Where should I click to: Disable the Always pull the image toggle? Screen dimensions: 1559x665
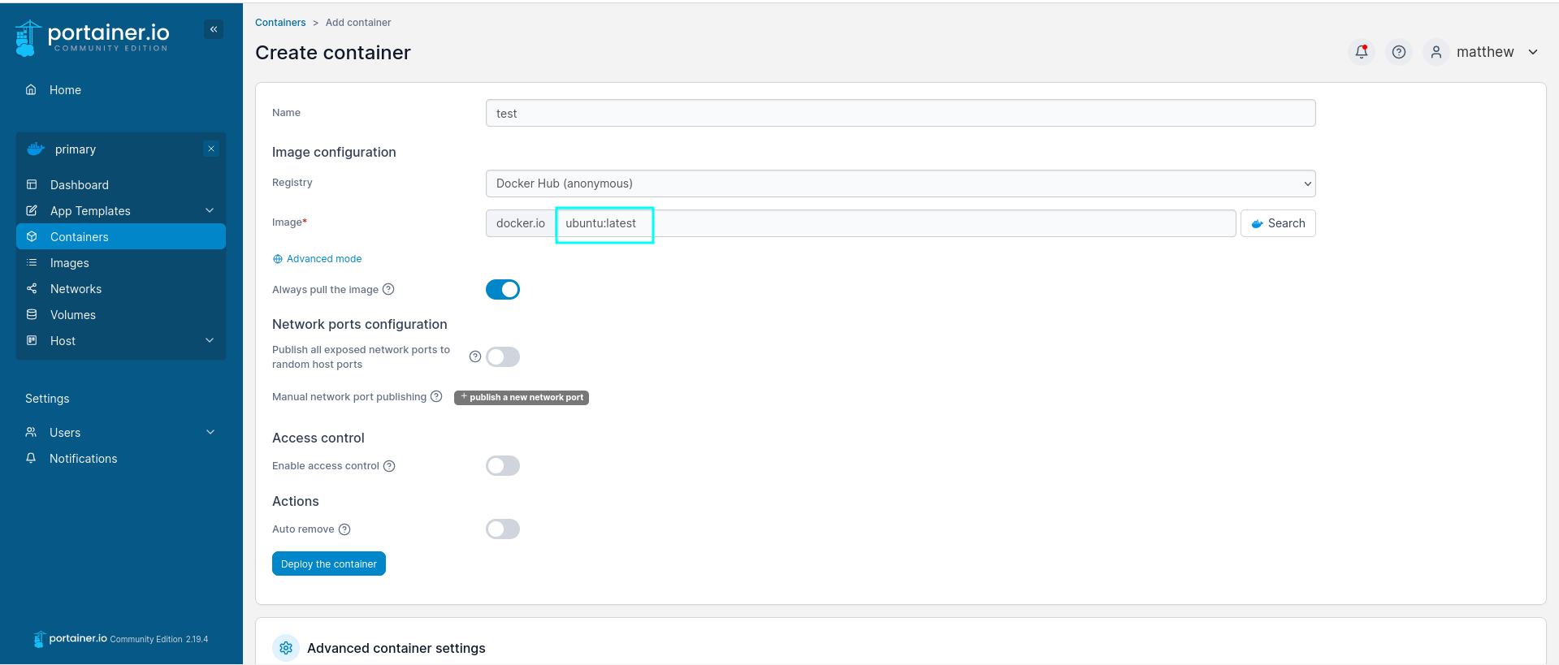pos(502,290)
